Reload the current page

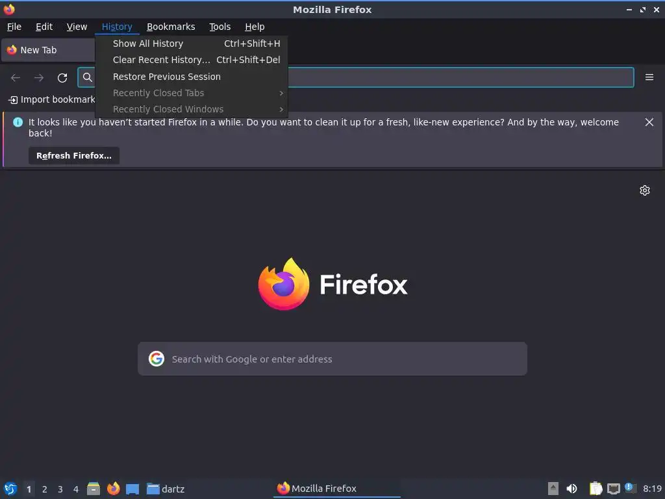(x=62, y=78)
